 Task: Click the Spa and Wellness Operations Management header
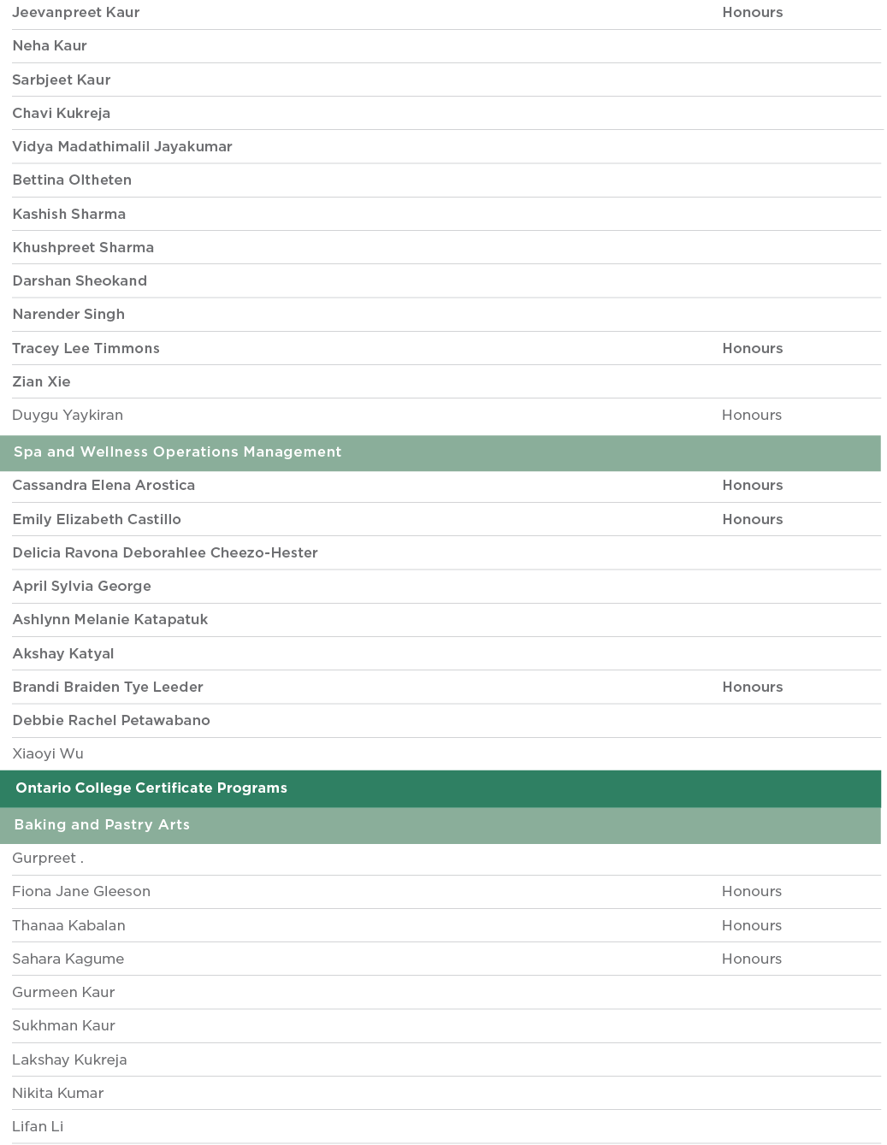(177, 452)
